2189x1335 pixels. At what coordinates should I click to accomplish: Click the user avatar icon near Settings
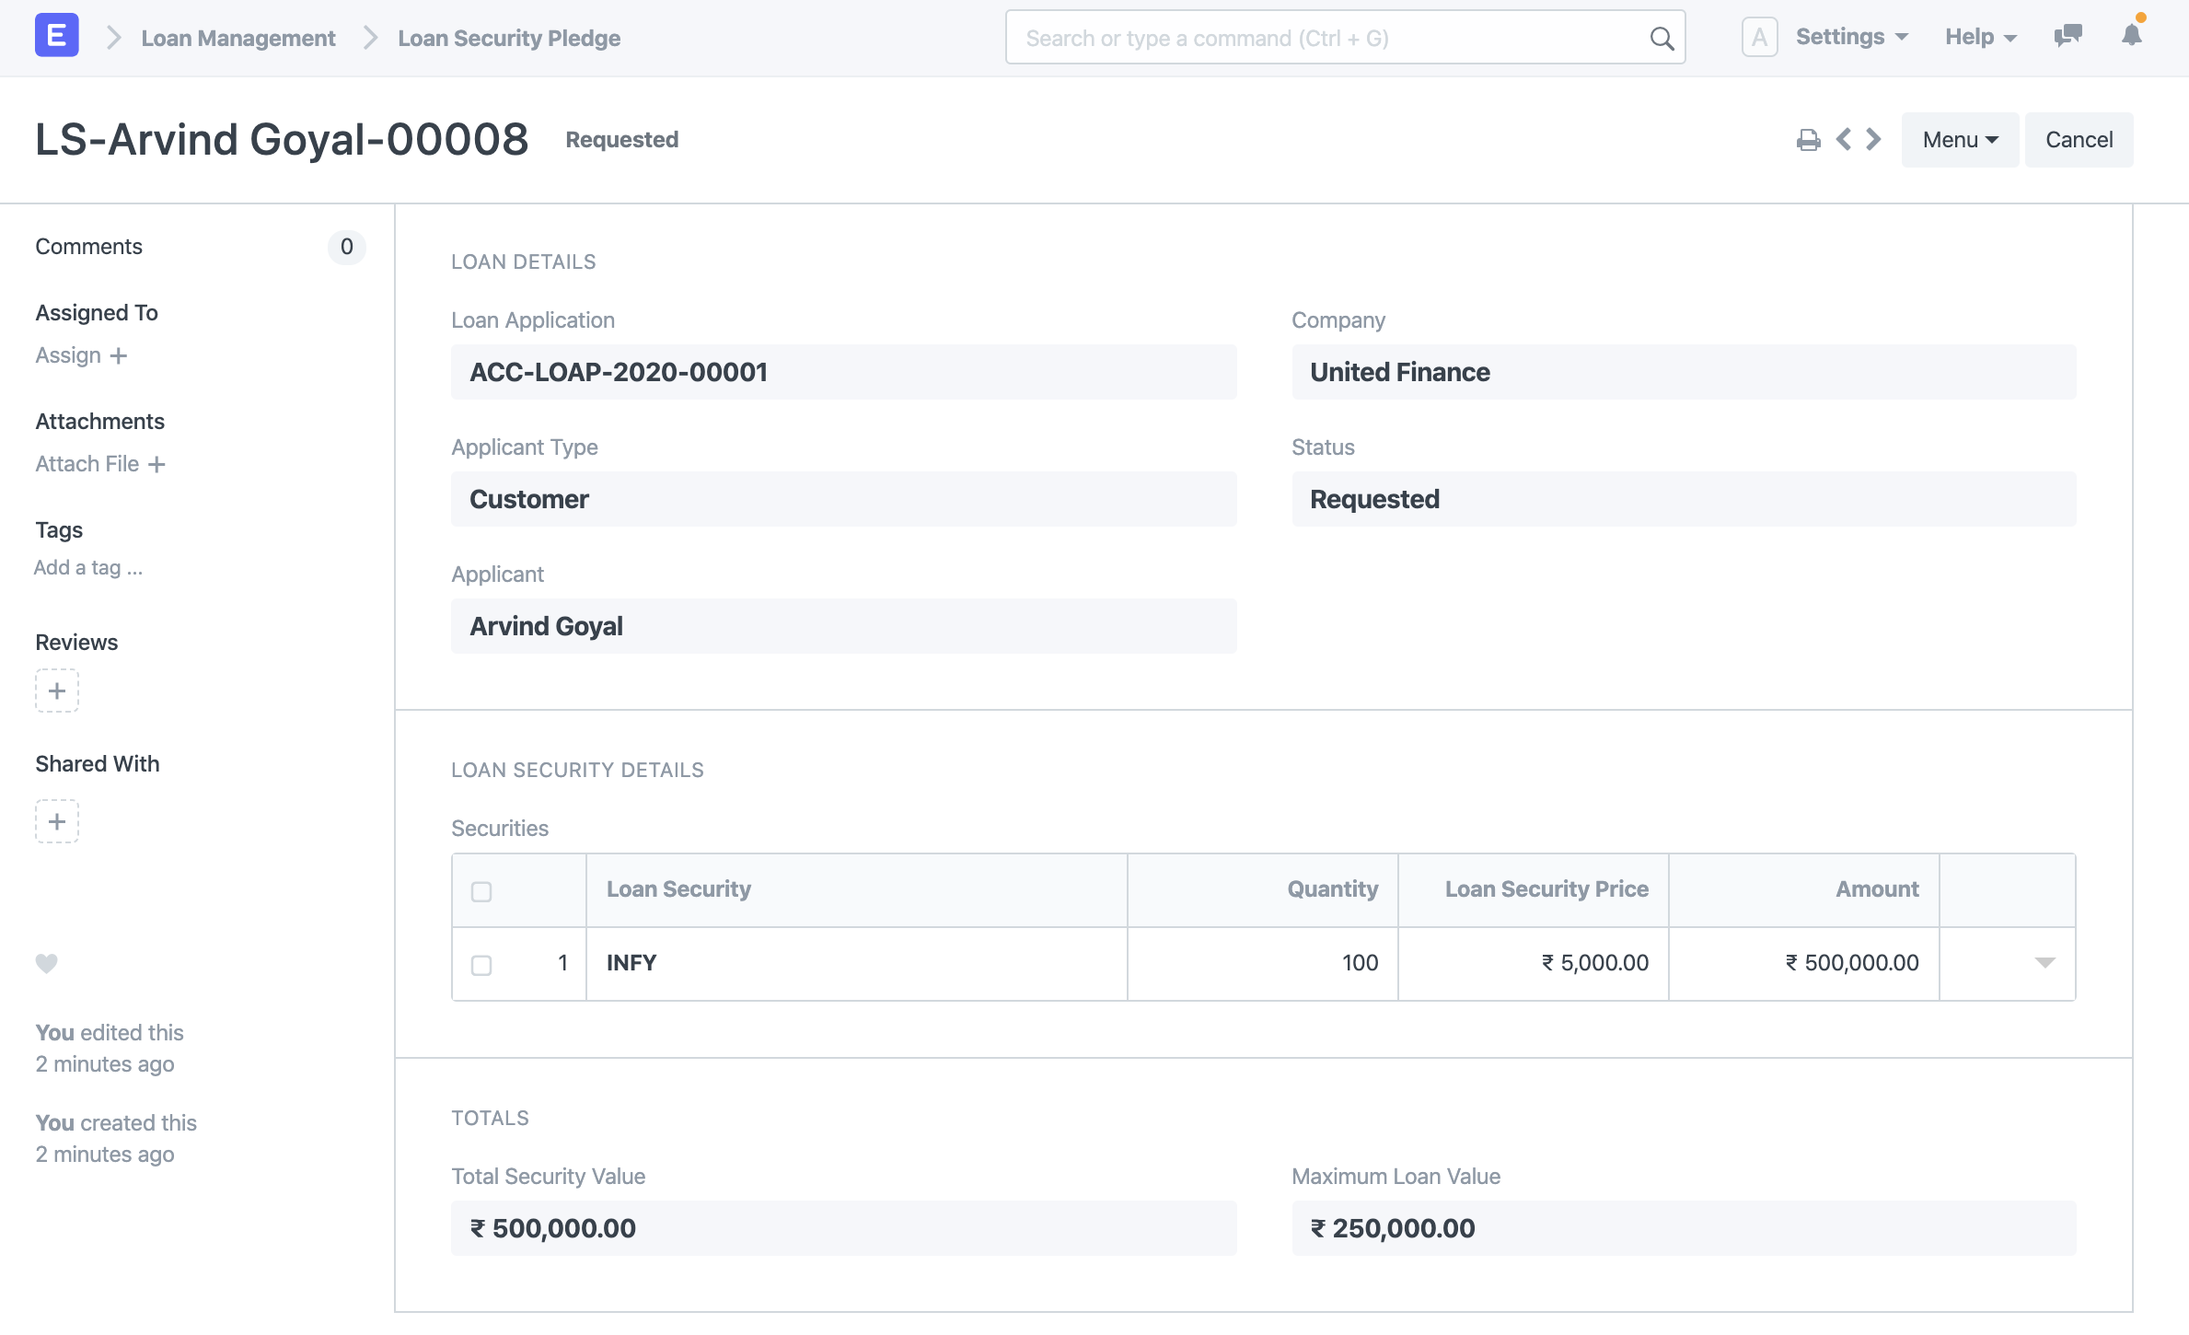(1759, 38)
